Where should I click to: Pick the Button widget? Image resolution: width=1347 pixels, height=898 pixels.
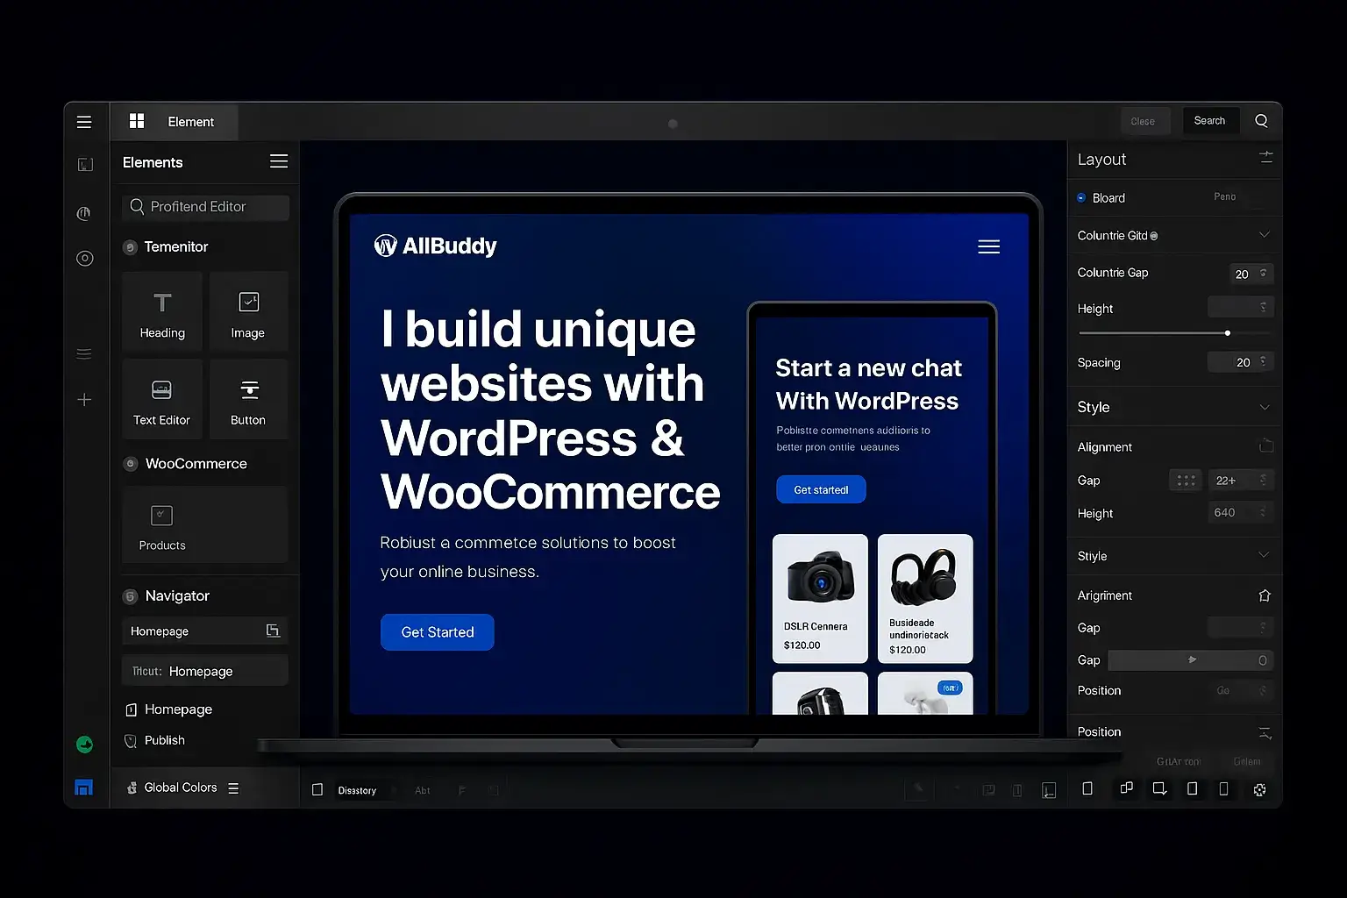click(x=248, y=399)
